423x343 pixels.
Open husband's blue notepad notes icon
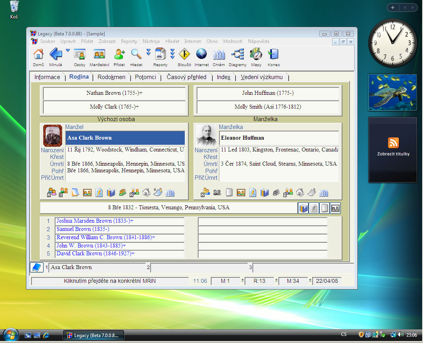pyautogui.click(x=75, y=192)
